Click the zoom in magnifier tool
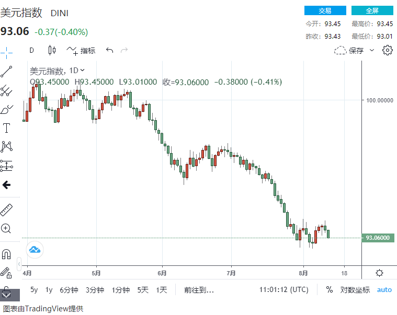The image size is (397, 315). pos(6,228)
